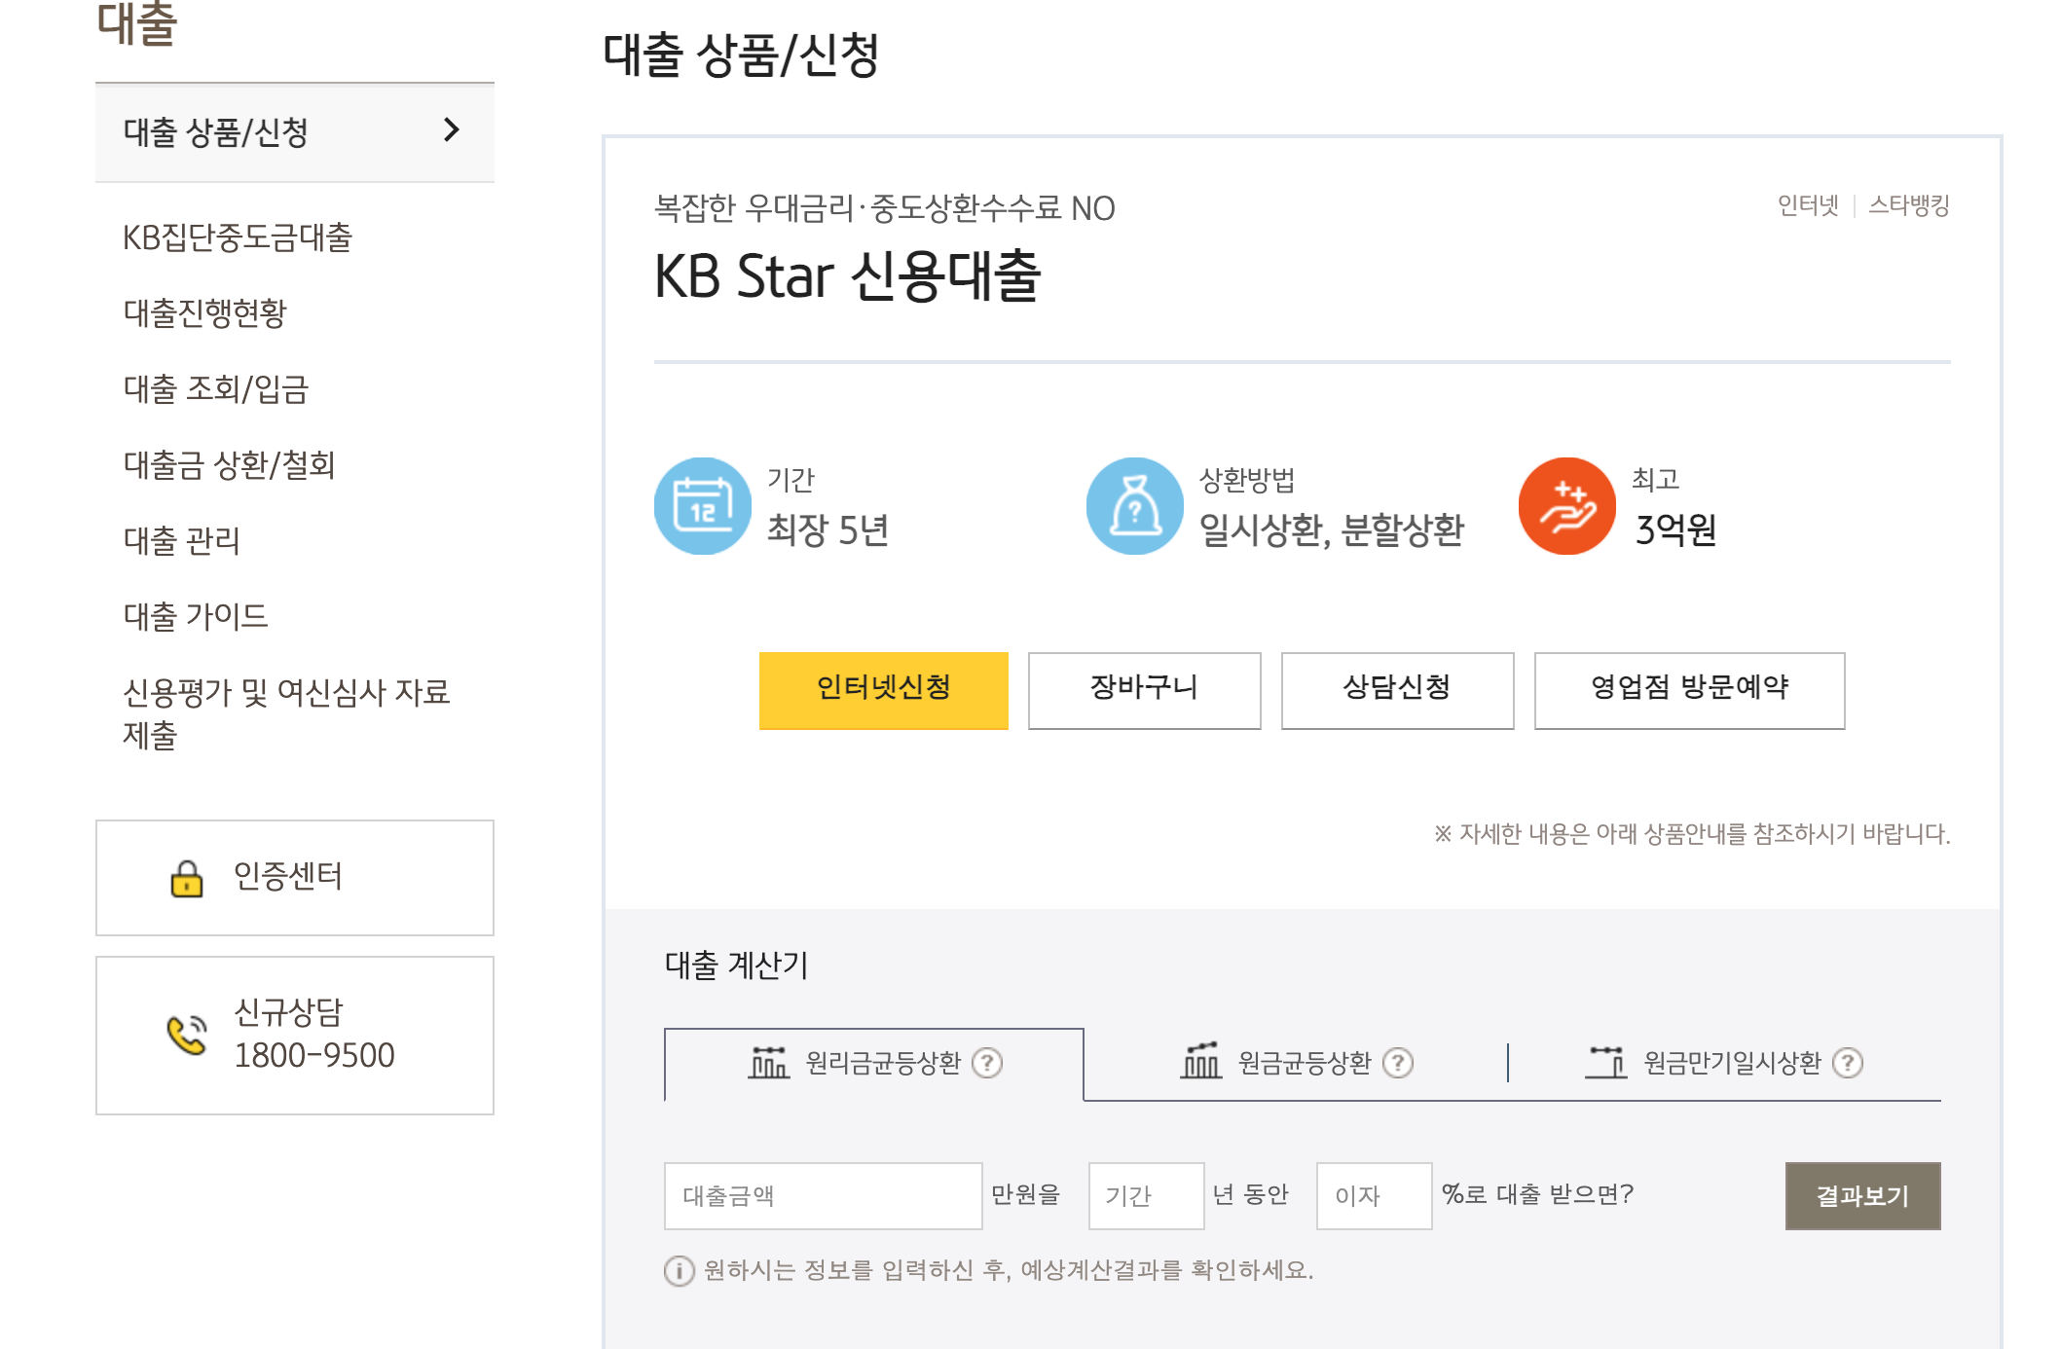Switch to the 원금균등상환 tab
This screenshot has width=2060, height=1349.
click(1296, 1064)
